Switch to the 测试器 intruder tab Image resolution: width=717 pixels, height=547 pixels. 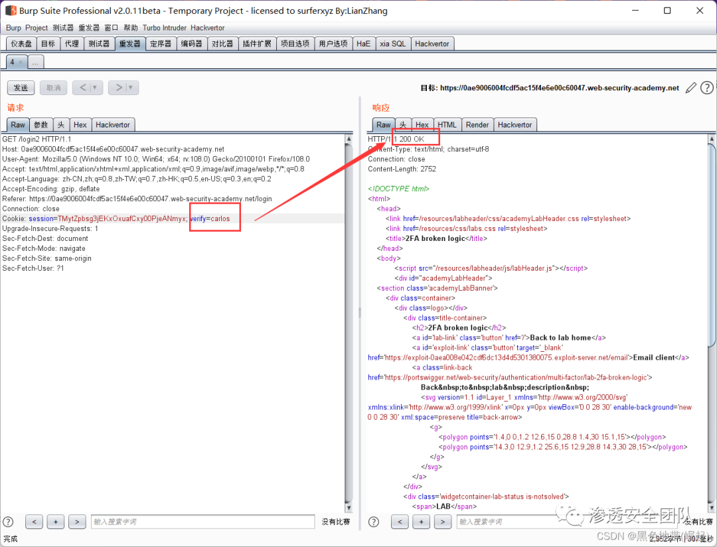(99, 44)
